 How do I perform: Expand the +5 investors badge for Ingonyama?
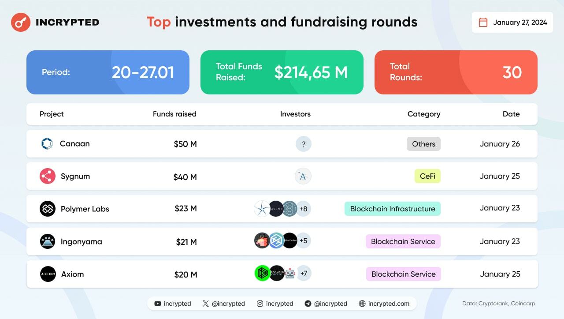point(303,241)
